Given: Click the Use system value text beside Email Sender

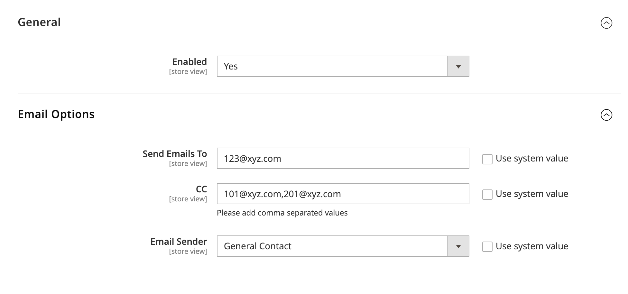Looking at the screenshot, I should (532, 246).
